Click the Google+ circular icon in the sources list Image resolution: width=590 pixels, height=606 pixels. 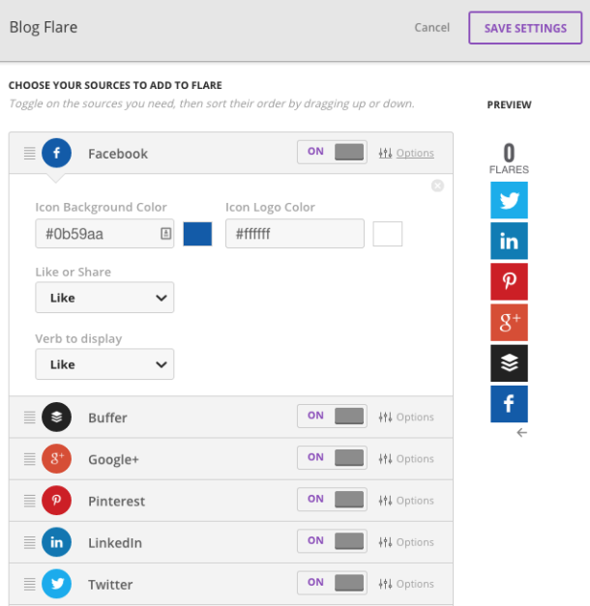(56, 459)
